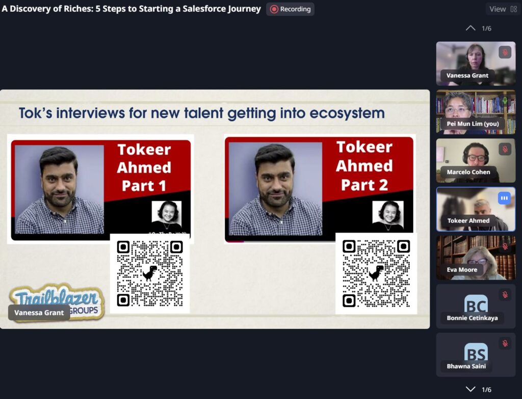This screenshot has height=399, width=522.
Task: Click the BS avatar for Bhawna Saini
Action: coord(476,353)
